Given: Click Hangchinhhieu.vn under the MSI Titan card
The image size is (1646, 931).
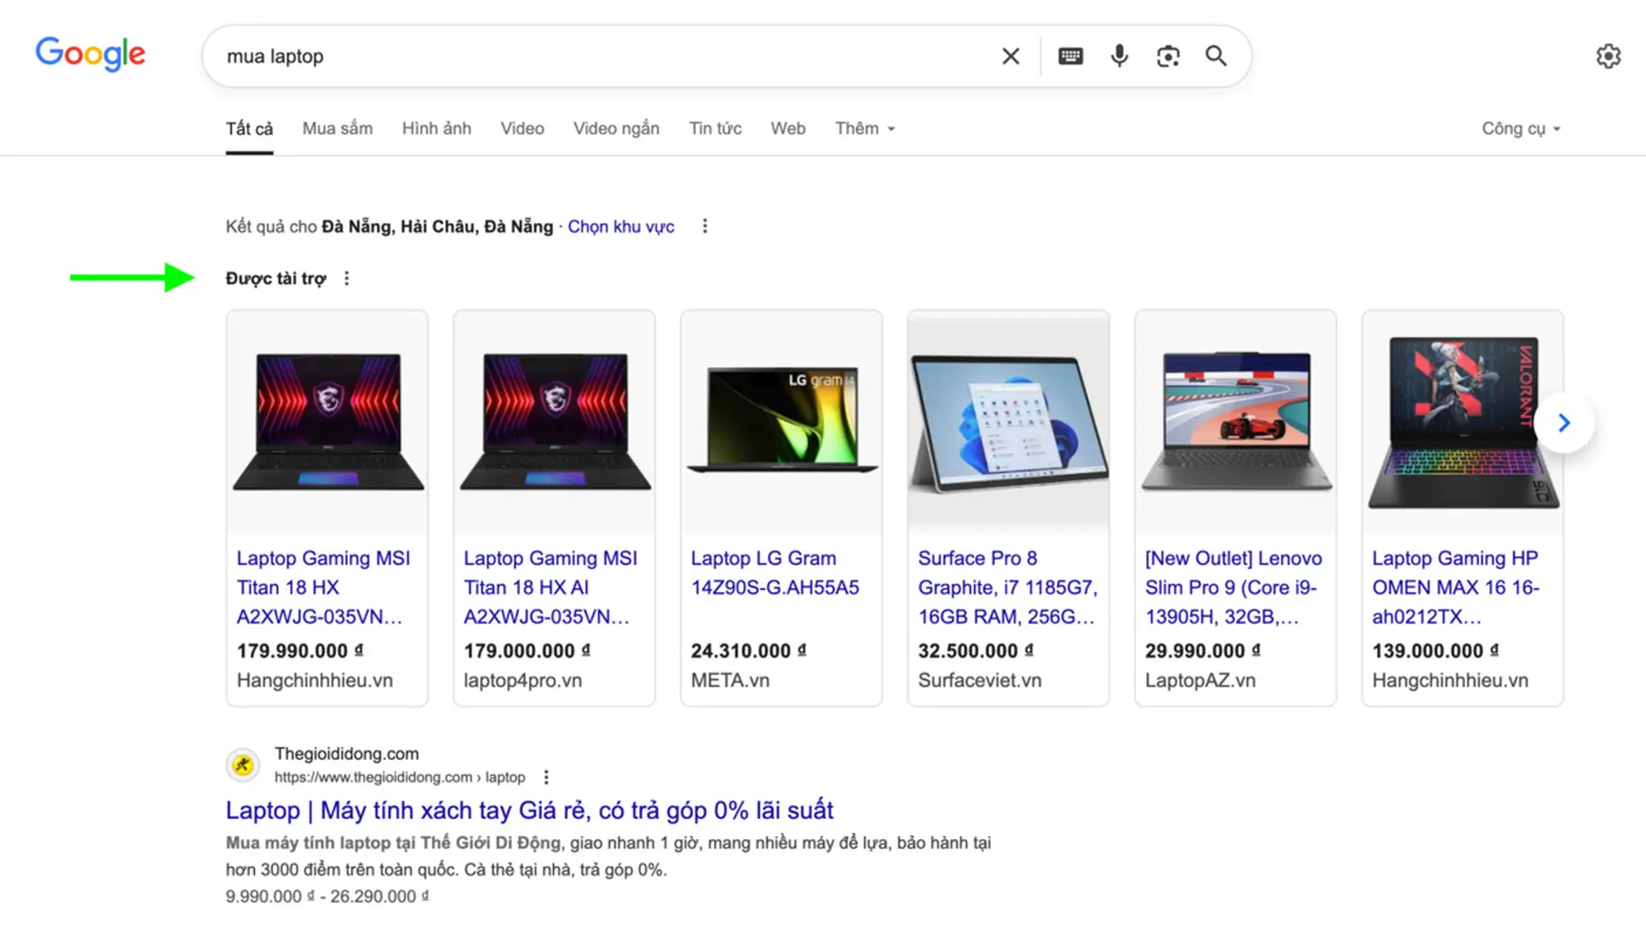Looking at the screenshot, I should coord(314,680).
